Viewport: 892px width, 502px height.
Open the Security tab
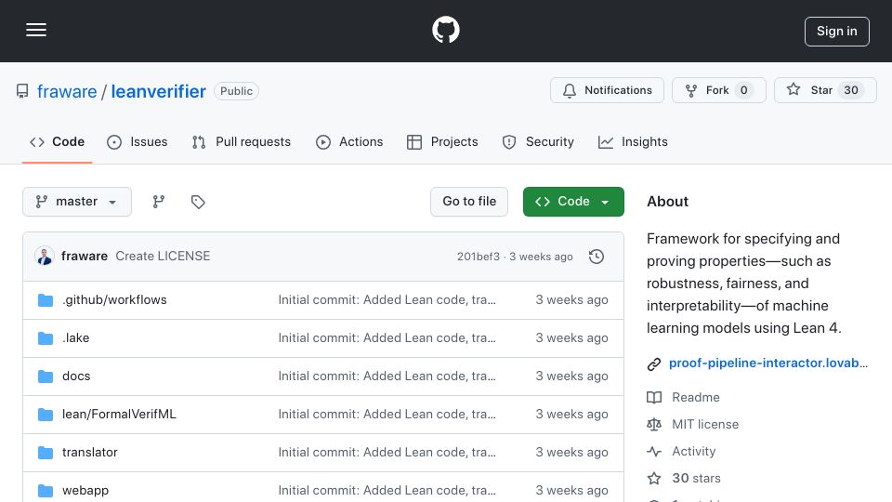[x=538, y=141]
